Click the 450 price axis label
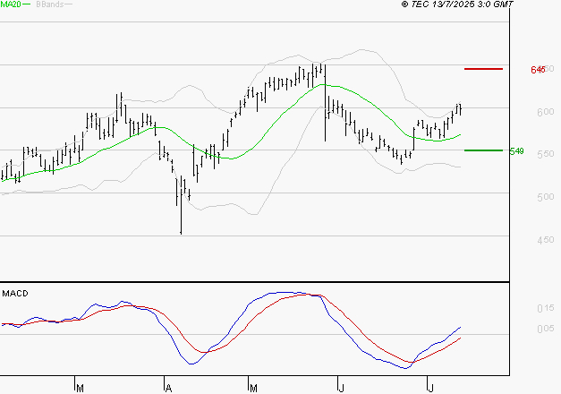The height and width of the screenshot is (394, 561). pyautogui.click(x=545, y=240)
